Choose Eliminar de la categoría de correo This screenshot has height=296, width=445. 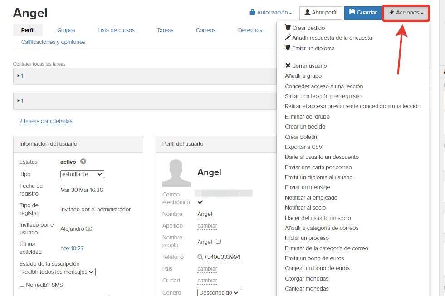click(x=326, y=248)
